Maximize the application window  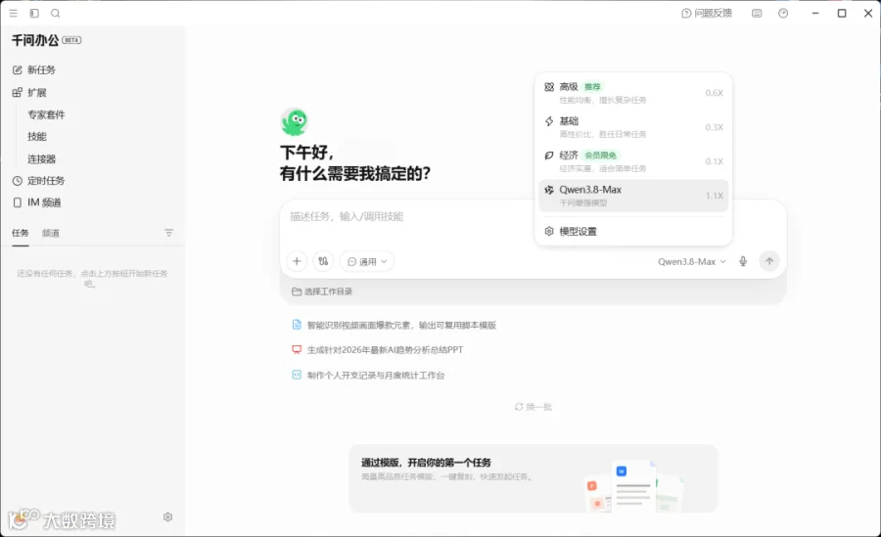[842, 13]
